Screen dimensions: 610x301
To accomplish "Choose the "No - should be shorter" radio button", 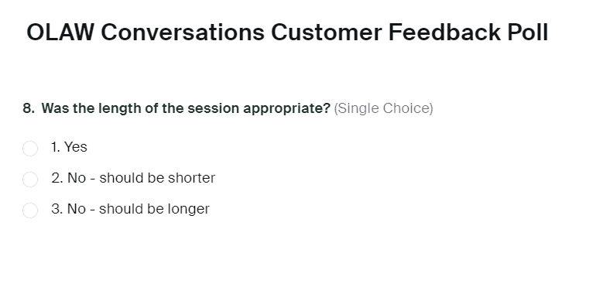I will (30, 180).
